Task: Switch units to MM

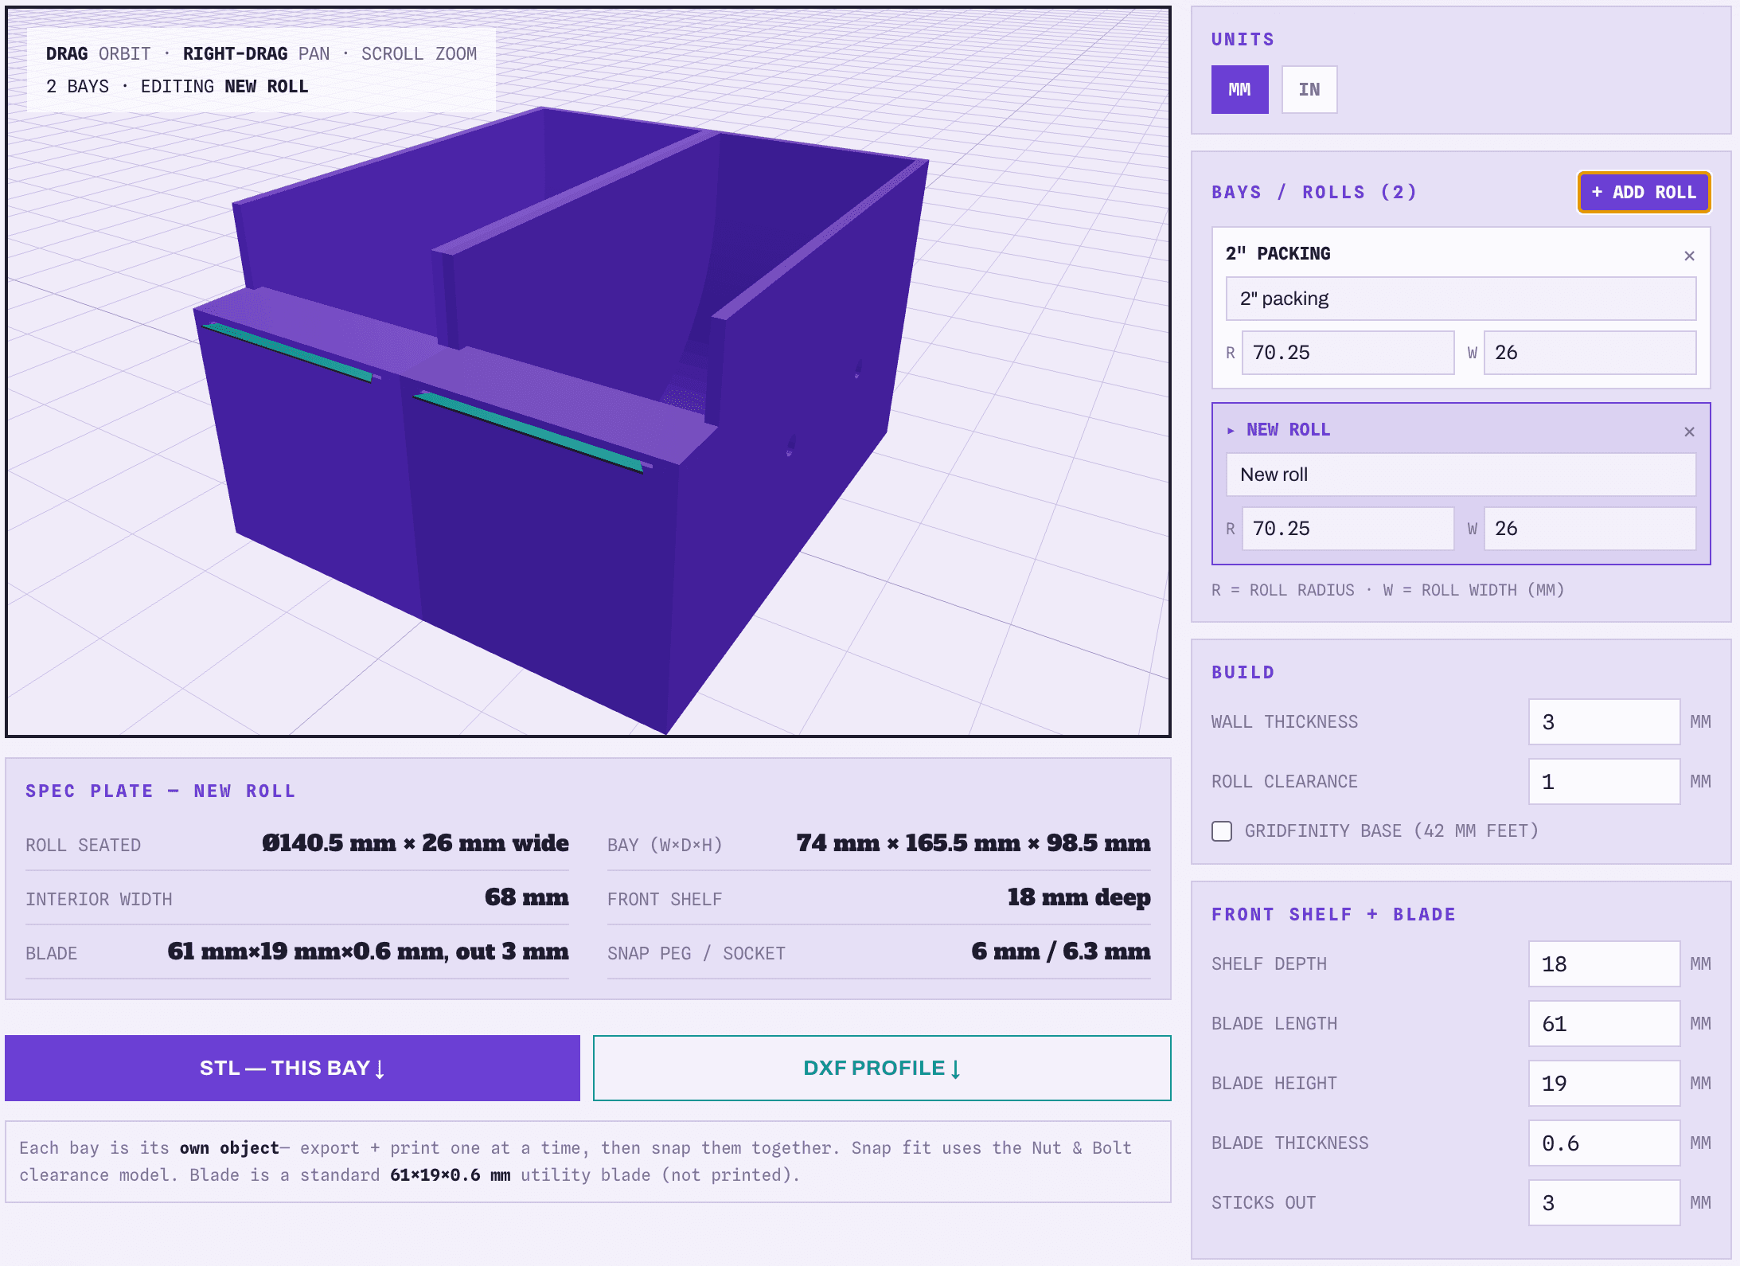Action: click(1239, 90)
